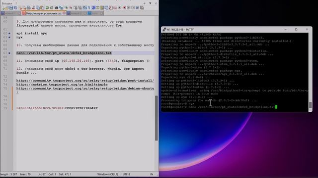
Task: Maximize the PuTTY window
Action: coord(296,30)
